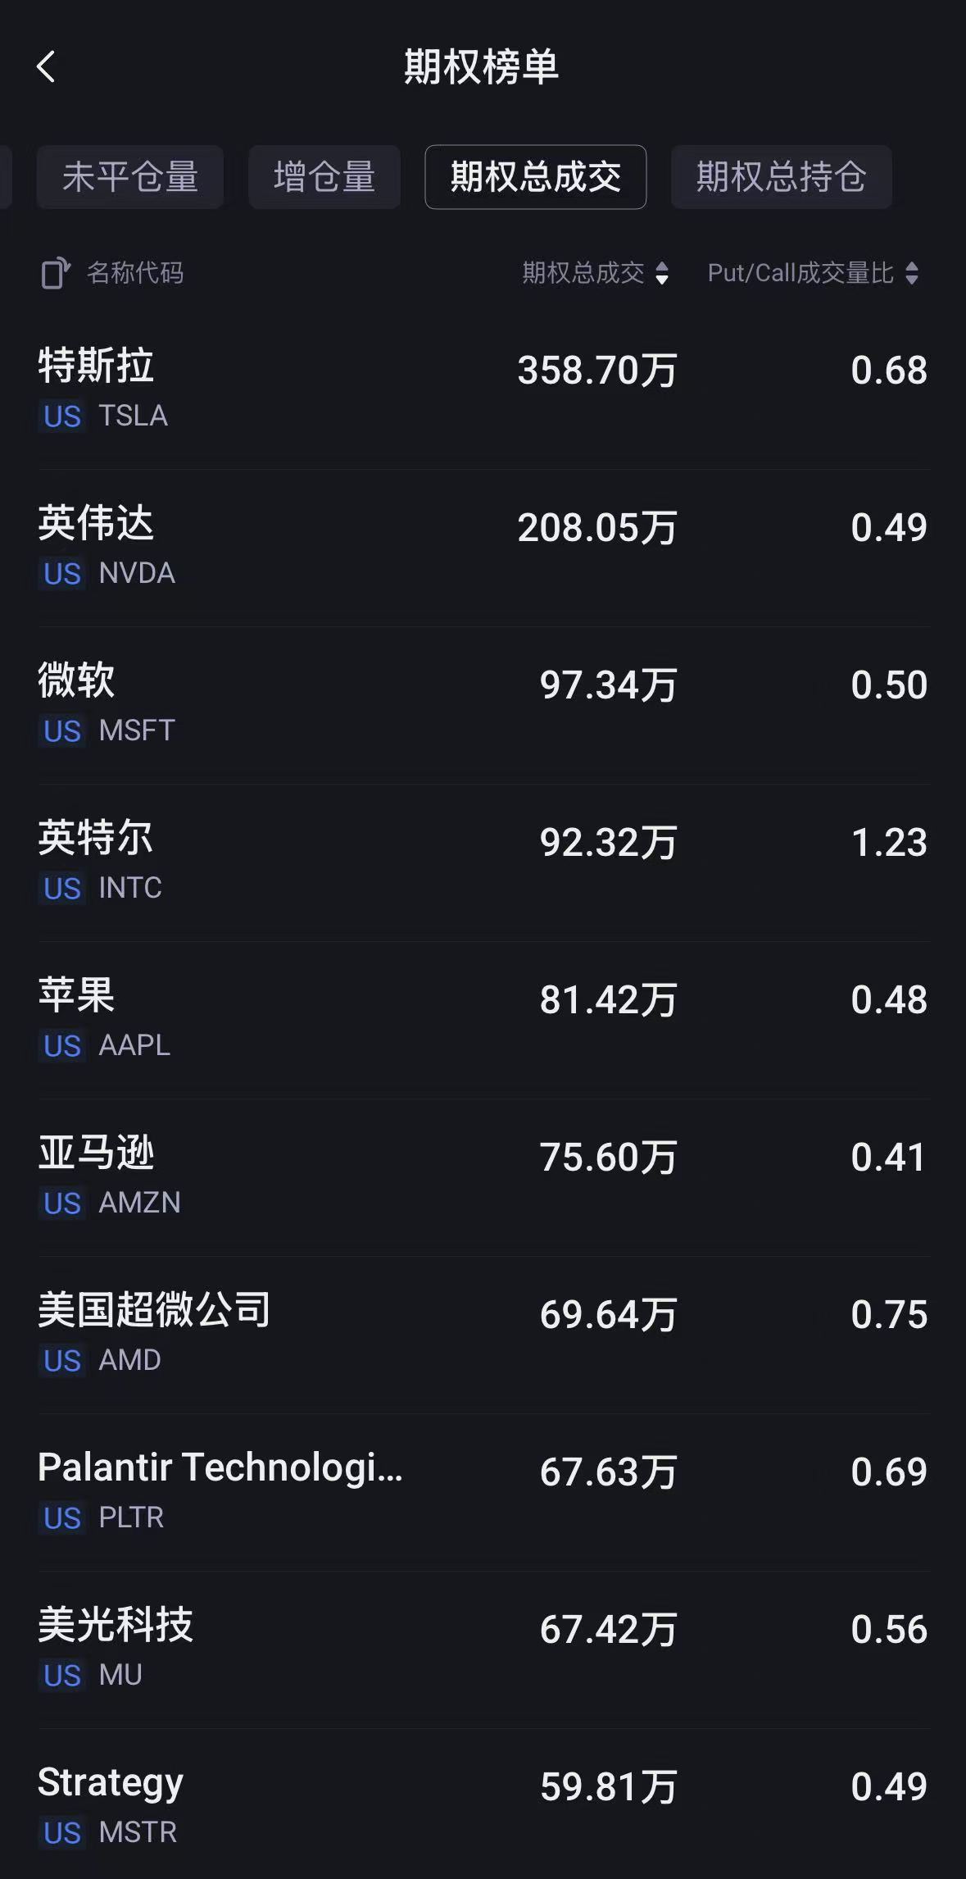Tap the back arrow icon
The image size is (966, 1879).
tap(47, 67)
